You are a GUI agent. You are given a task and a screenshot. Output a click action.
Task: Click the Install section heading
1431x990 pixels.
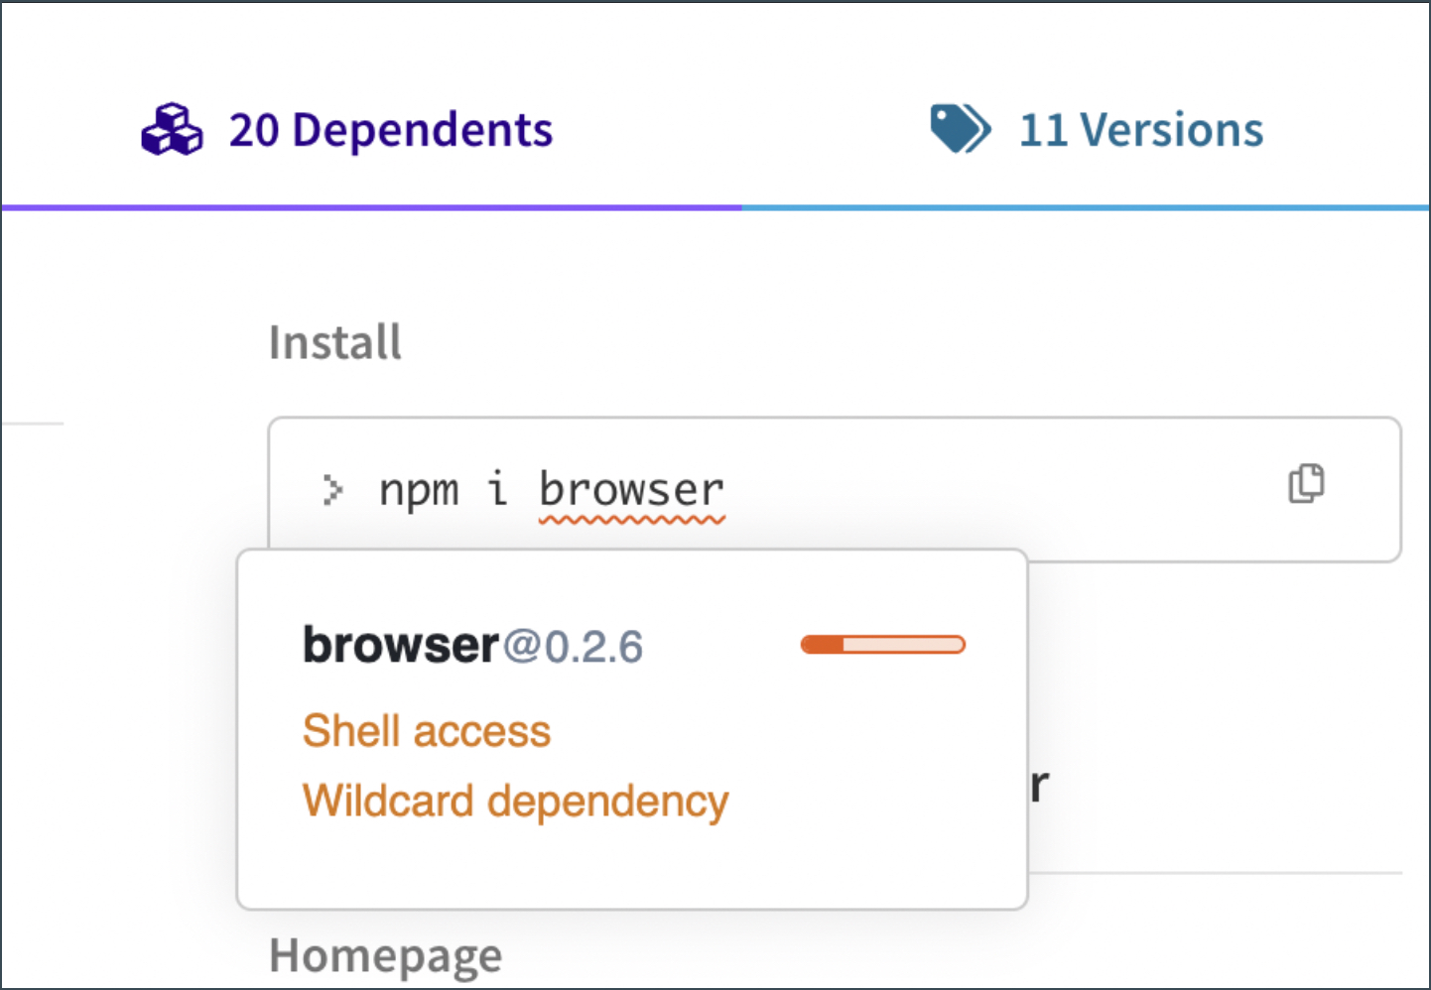[x=335, y=343]
